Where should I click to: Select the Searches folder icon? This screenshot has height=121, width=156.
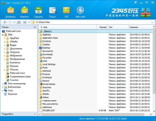pyautogui.click(x=41, y=87)
